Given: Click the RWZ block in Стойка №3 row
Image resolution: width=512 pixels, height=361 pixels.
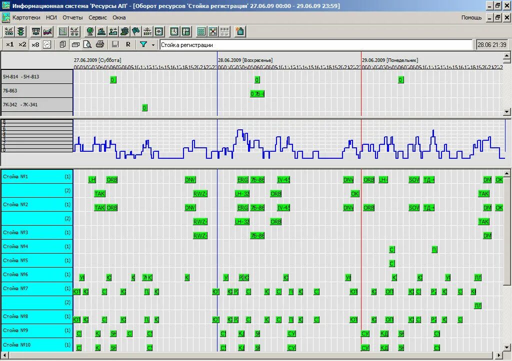Looking at the screenshot, I should (x=200, y=236).
